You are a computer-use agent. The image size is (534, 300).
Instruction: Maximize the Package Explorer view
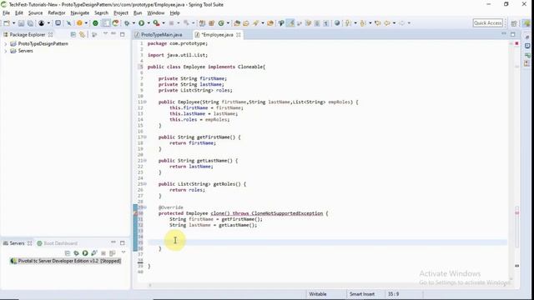coord(123,34)
